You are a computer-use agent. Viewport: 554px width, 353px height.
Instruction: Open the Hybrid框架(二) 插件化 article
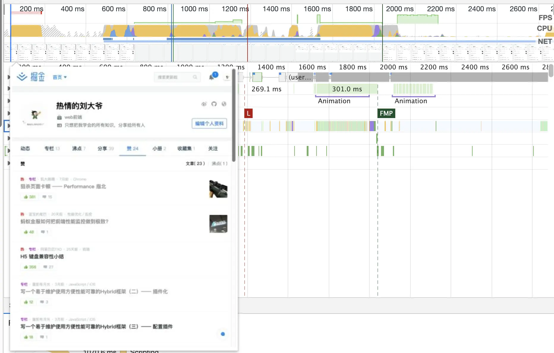[94, 292]
